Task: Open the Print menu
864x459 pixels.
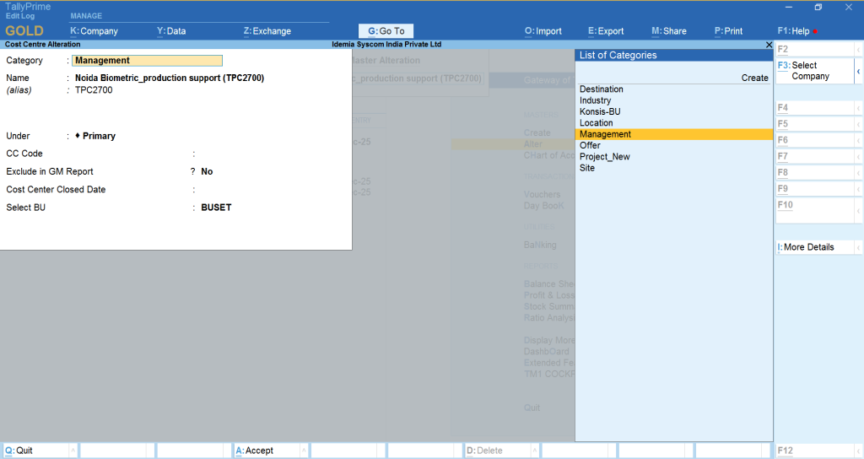Action: (728, 31)
